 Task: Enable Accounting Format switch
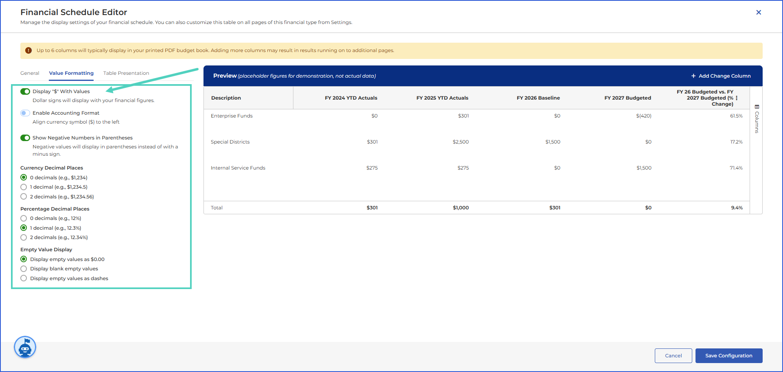(25, 113)
